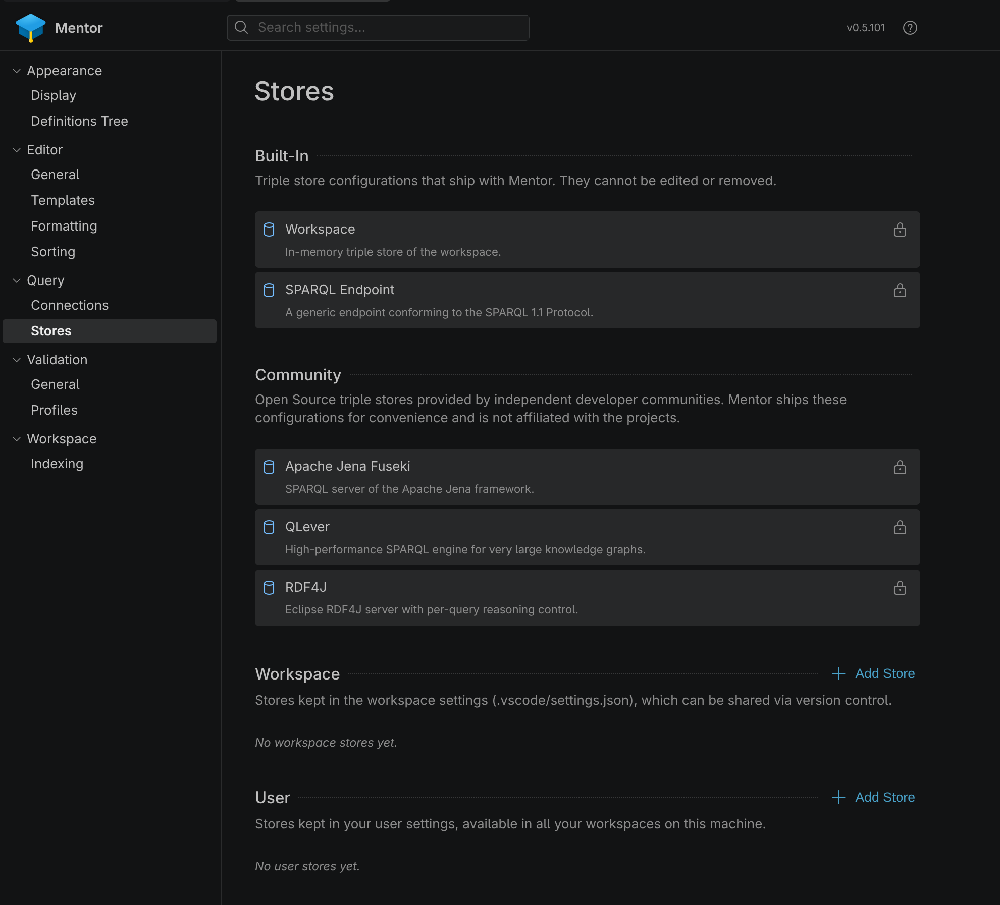Click the Appearance group label

tap(65, 71)
